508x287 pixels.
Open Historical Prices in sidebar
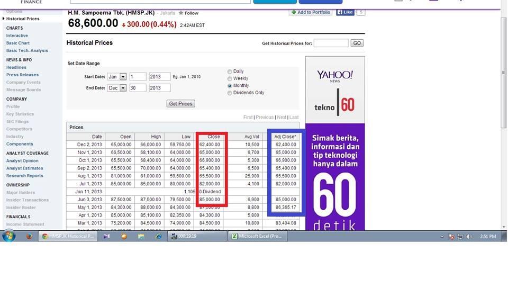23,19
